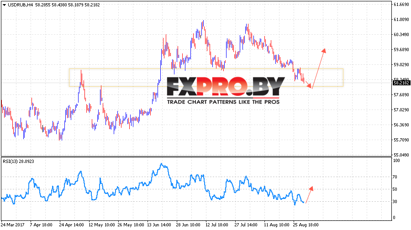This screenshot has height=230, width=411.
Task: Click time axis label 11 Aug 10:00
Action: (277, 225)
